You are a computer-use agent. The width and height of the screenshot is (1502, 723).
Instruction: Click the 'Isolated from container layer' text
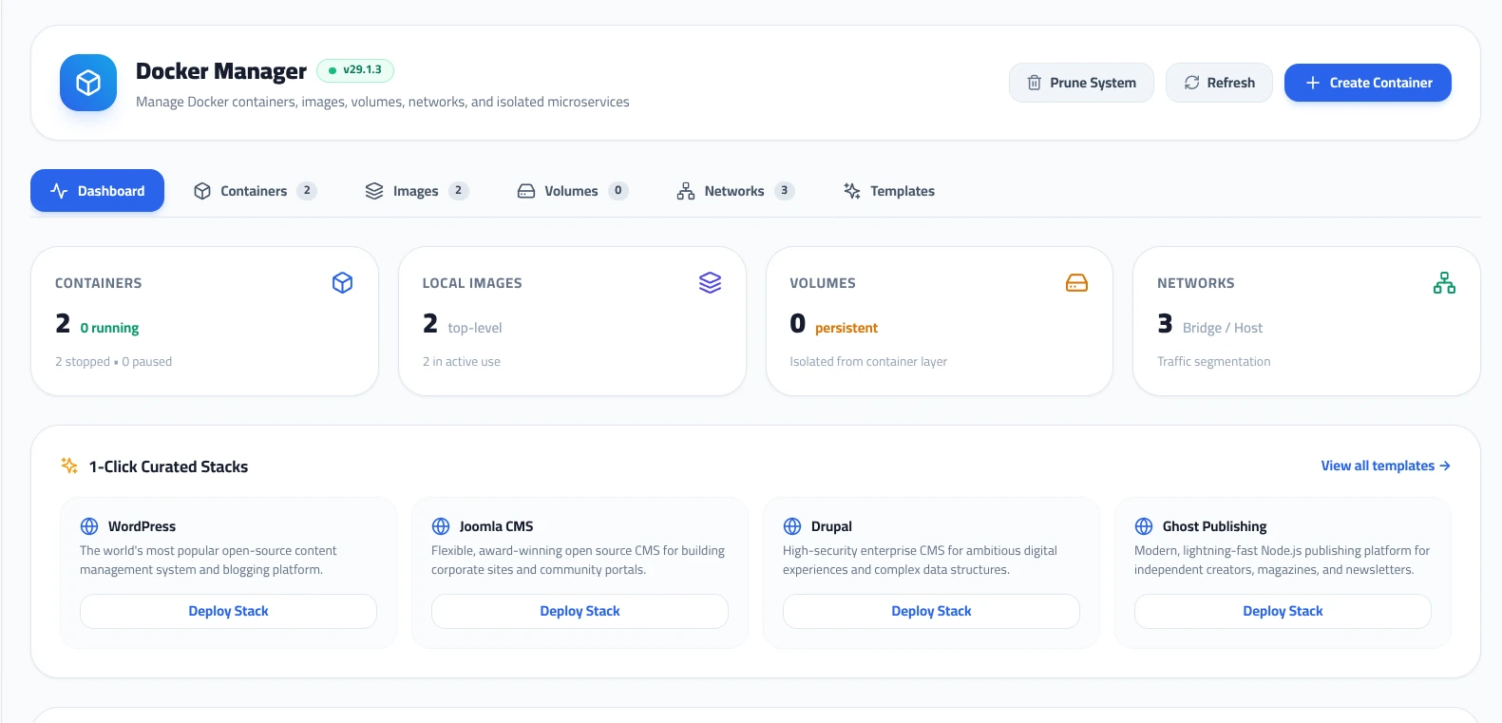coord(868,362)
